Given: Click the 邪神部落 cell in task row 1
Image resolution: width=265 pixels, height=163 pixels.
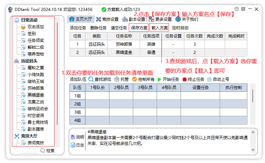Looking at the screenshot, I should tap(124, 44).
